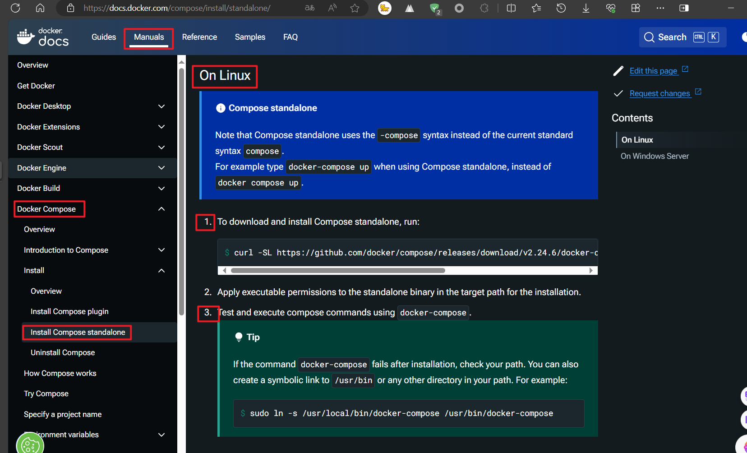Image resolution: width=747 pixels, height=453 pixels.
Task: Click the curl -SL download command text
Action: [x=416, y=253]
